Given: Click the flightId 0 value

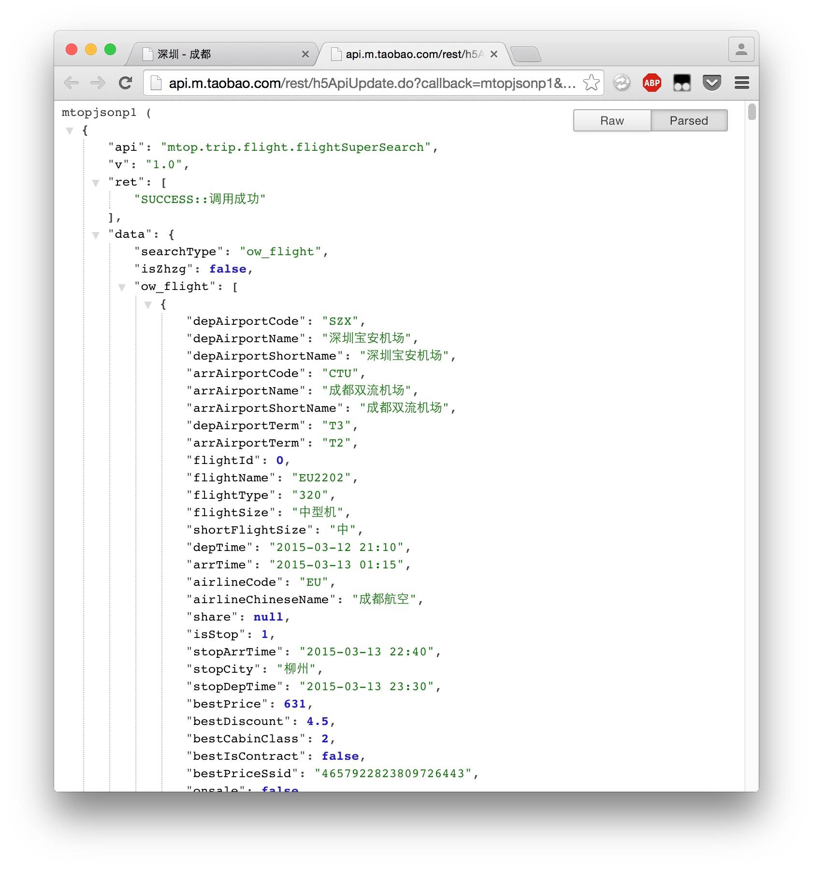Looking at the screenshot, I should click(x=280, y=461).
